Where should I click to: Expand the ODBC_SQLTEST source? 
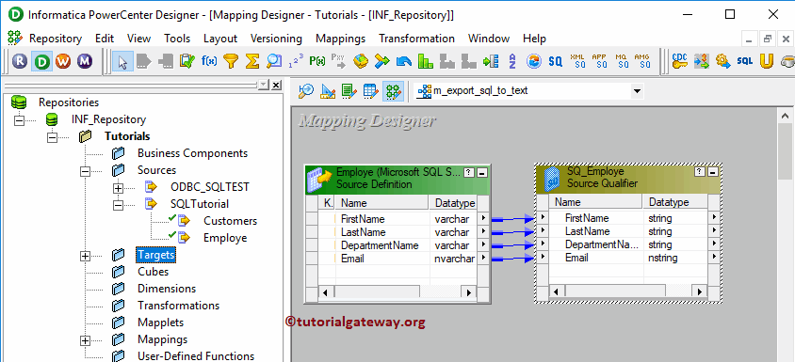click(x=118, y=188)
